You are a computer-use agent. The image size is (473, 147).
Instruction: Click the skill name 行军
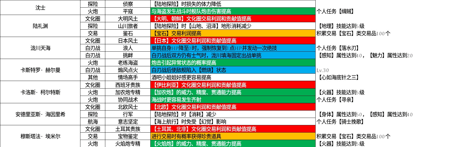pyautogui.click(x=128, y=114)
